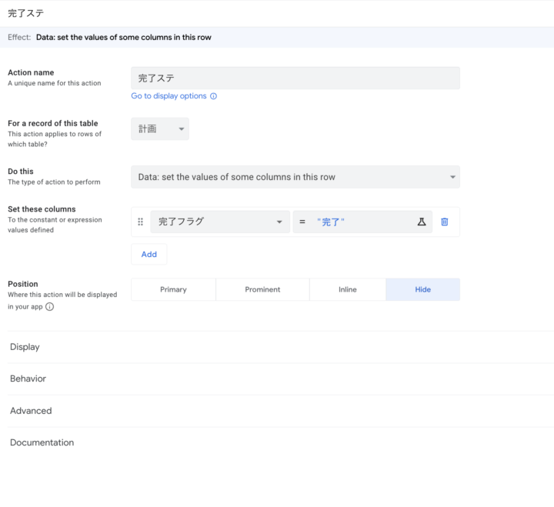This screenshot has height=507, width=554.
Task: Click the Action name text field
Action: pyautogui.click(x=295, y=78)
